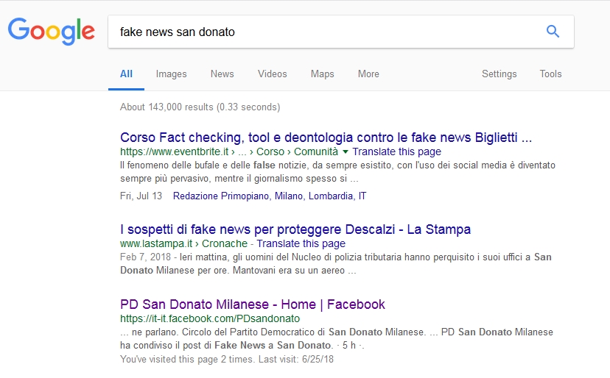
Task: Click the eventbrite.it green URL text
Action: (229, 151)
